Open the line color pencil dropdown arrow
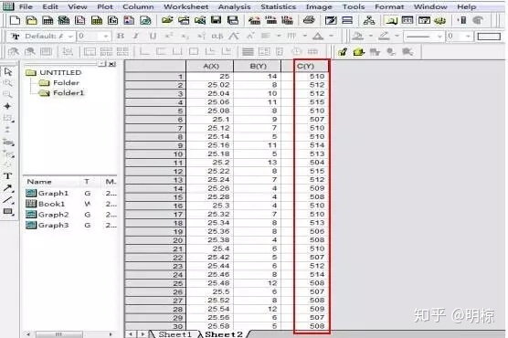The width and height of the screenshot is (508, 338). (x=397, y=37)
